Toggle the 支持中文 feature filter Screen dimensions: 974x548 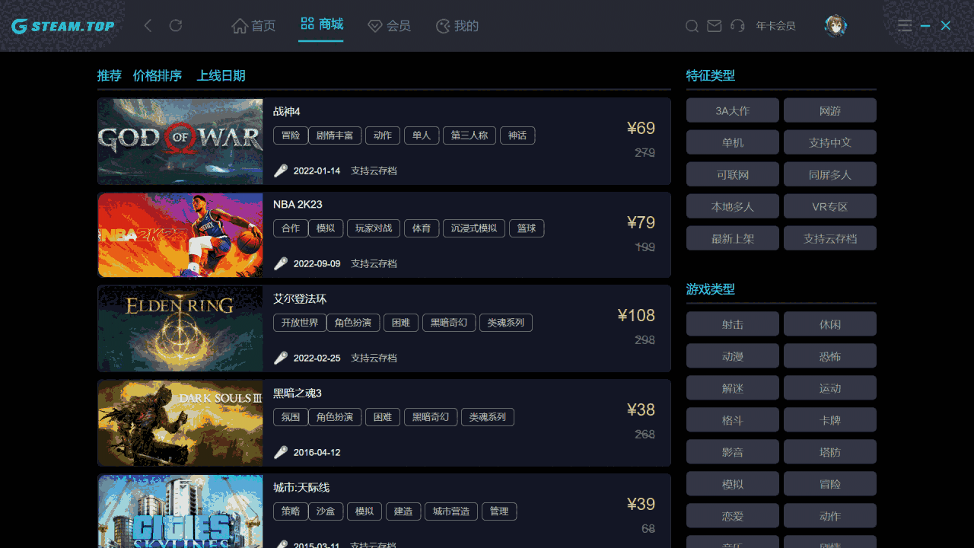pos(830,142)
